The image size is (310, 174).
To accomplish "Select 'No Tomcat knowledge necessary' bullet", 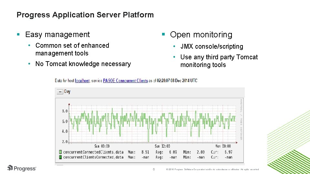I will point(83,64).
